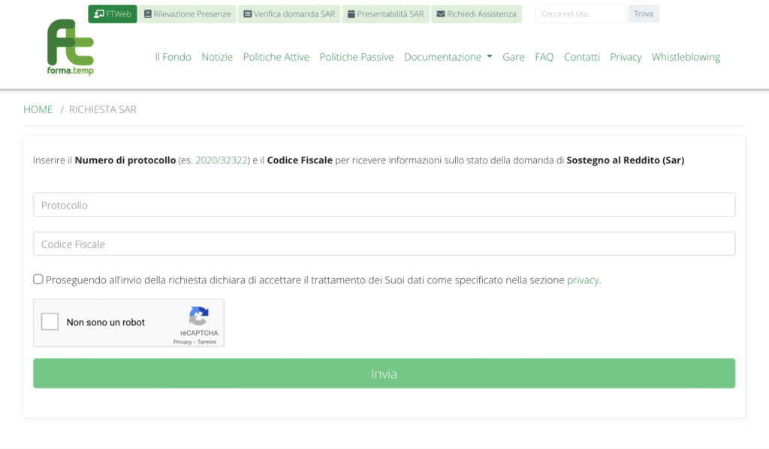Click Richiedi Assistenza
Viewport: 769px width, 449px height.
click(477, 13)
